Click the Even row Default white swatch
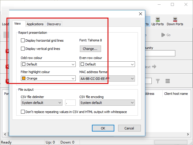Image resolution: width=193 pixels, height=145 pixels. [82, 64]
